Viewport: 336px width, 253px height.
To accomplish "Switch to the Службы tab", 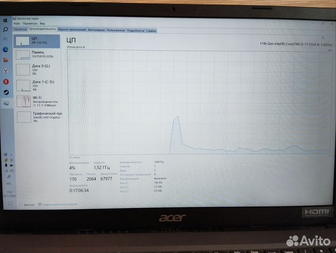I will click(151, 31).
